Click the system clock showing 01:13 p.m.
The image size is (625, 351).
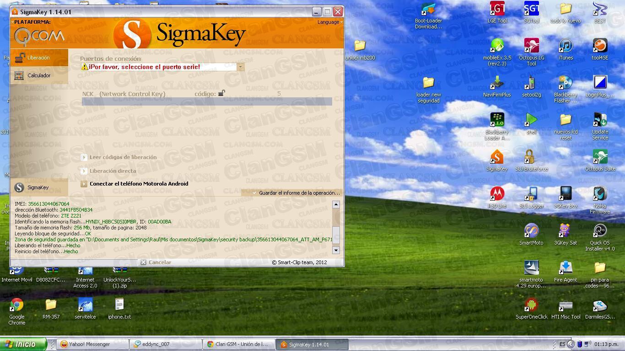coord(607,344)
